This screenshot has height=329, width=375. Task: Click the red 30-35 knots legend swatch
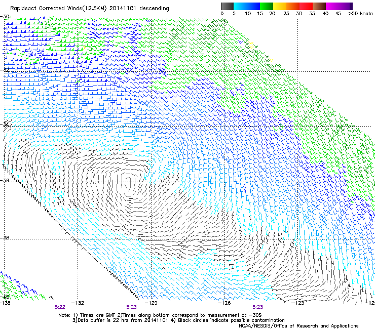click(x=306, y=6)
